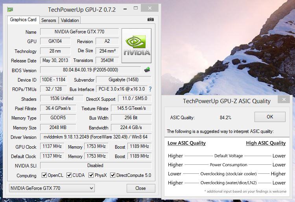Screen dimensions: 295x202
Task: Click the TechPowerUp GPU-Z 0.7.2 title bar
Action: (x=82, y=9)
